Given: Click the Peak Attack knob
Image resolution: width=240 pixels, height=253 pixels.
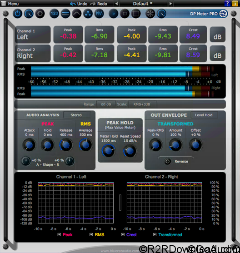Looking at the screenshot, I should (x=29, y=145).
